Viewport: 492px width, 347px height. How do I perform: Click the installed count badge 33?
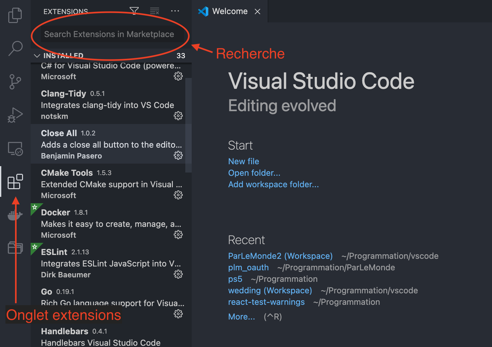pos(181,56)
